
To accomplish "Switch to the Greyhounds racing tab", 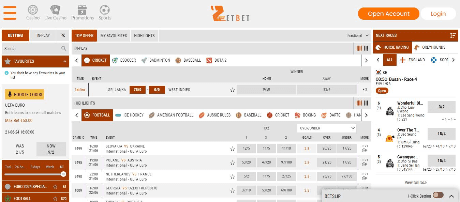I will click(x=430, y=47).
